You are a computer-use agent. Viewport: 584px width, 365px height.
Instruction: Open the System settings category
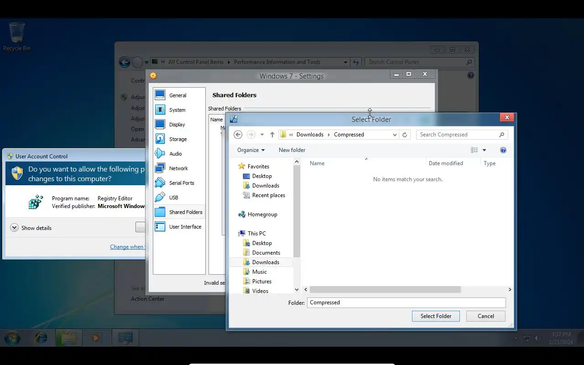pos(179,110)
